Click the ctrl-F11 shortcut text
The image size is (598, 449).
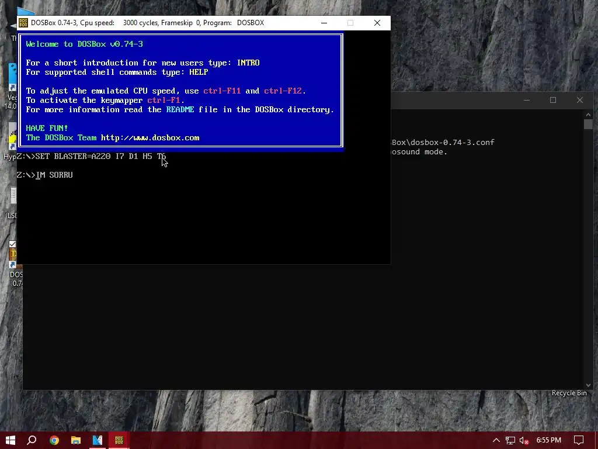click(x=222, y=91)
